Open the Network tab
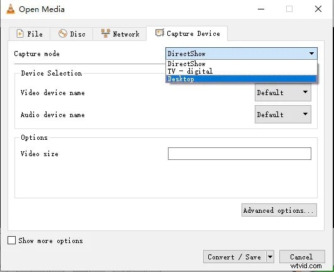The width and height of the screenshot is (334, 272). 120,34
